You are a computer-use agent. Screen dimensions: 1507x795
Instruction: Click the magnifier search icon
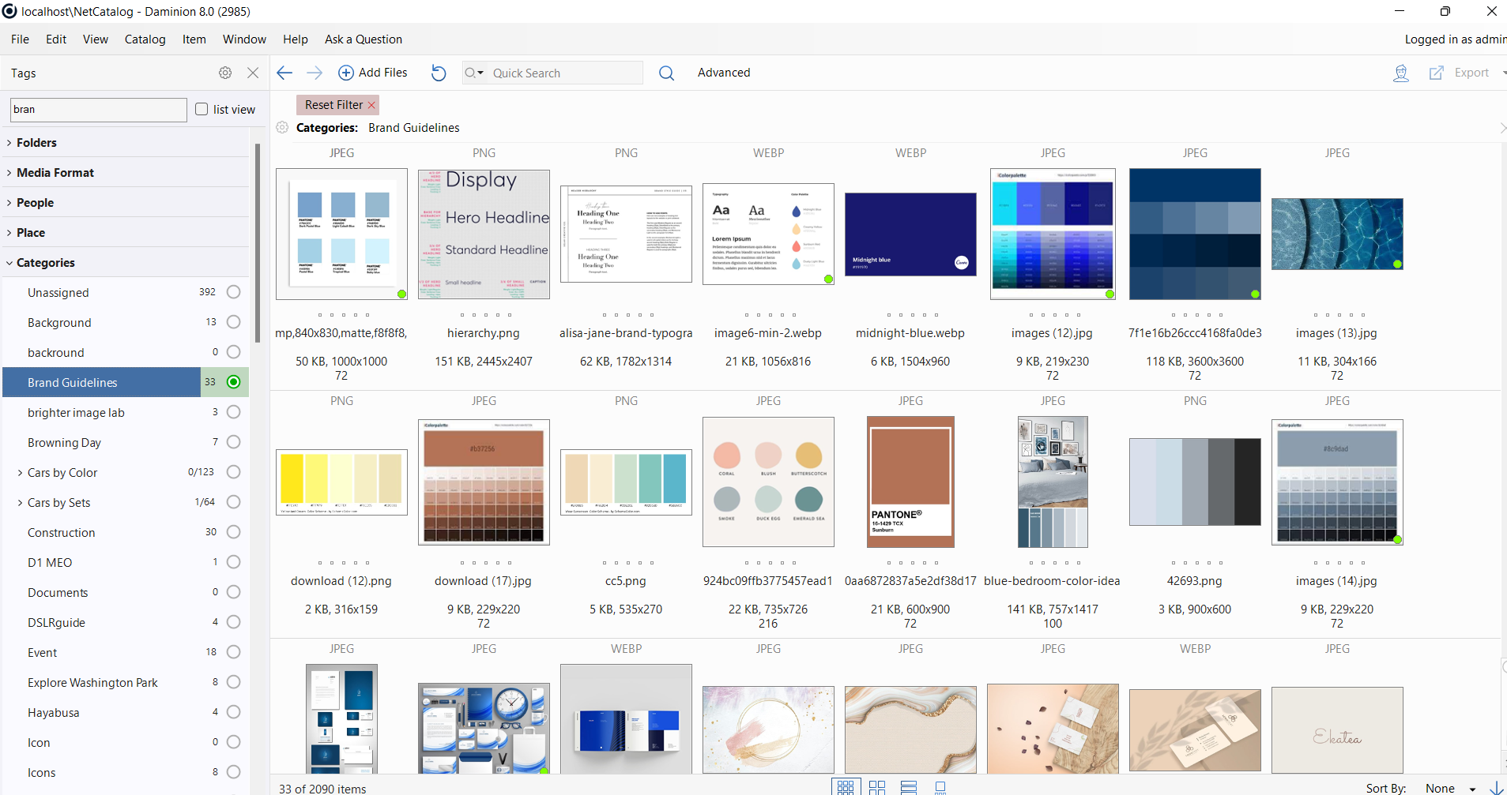click(666, 73)
